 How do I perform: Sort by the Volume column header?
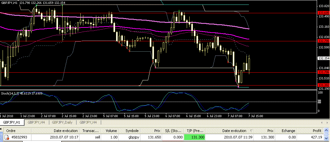[110, 131]
